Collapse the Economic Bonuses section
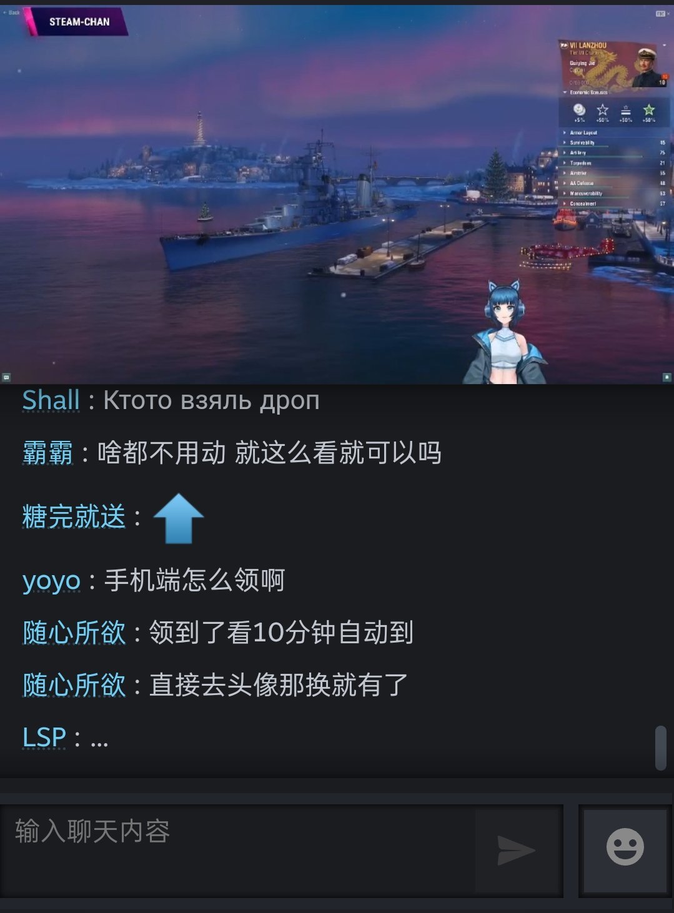 [585, 92]
